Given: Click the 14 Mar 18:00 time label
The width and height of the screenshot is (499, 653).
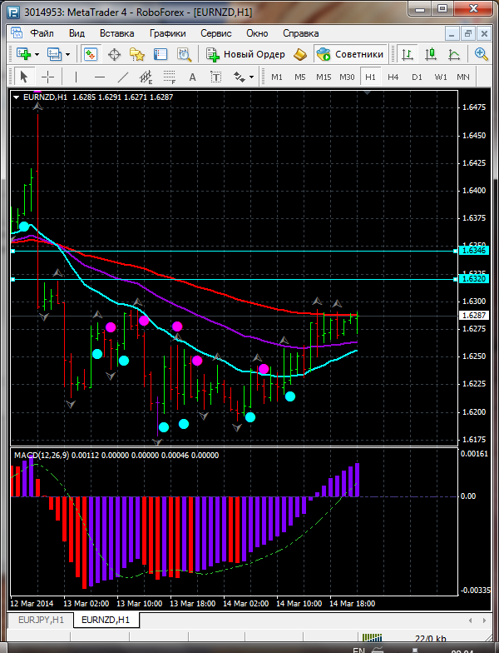Looking at the screenshot, I should click(x=353, y=603).
